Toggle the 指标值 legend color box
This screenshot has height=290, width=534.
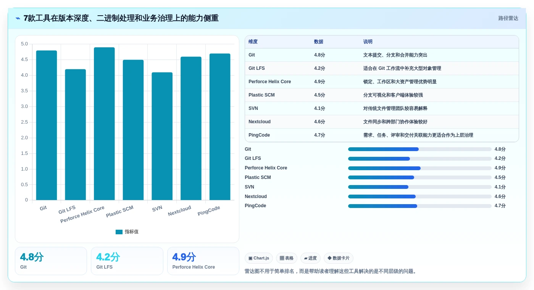pyautogui.click(x=119, y=232)
